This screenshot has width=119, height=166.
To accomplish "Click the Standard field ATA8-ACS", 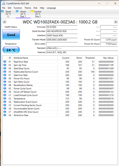I will pyautogui.click(x=82, y=48).
